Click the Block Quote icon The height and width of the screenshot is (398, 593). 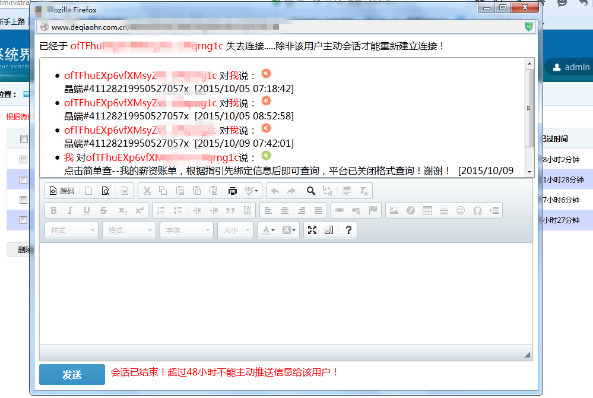point(230,211)
